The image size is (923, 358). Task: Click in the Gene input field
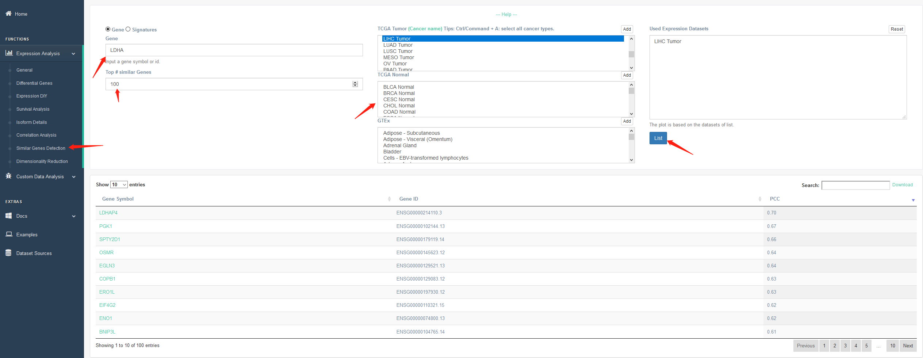click(234, 50)
